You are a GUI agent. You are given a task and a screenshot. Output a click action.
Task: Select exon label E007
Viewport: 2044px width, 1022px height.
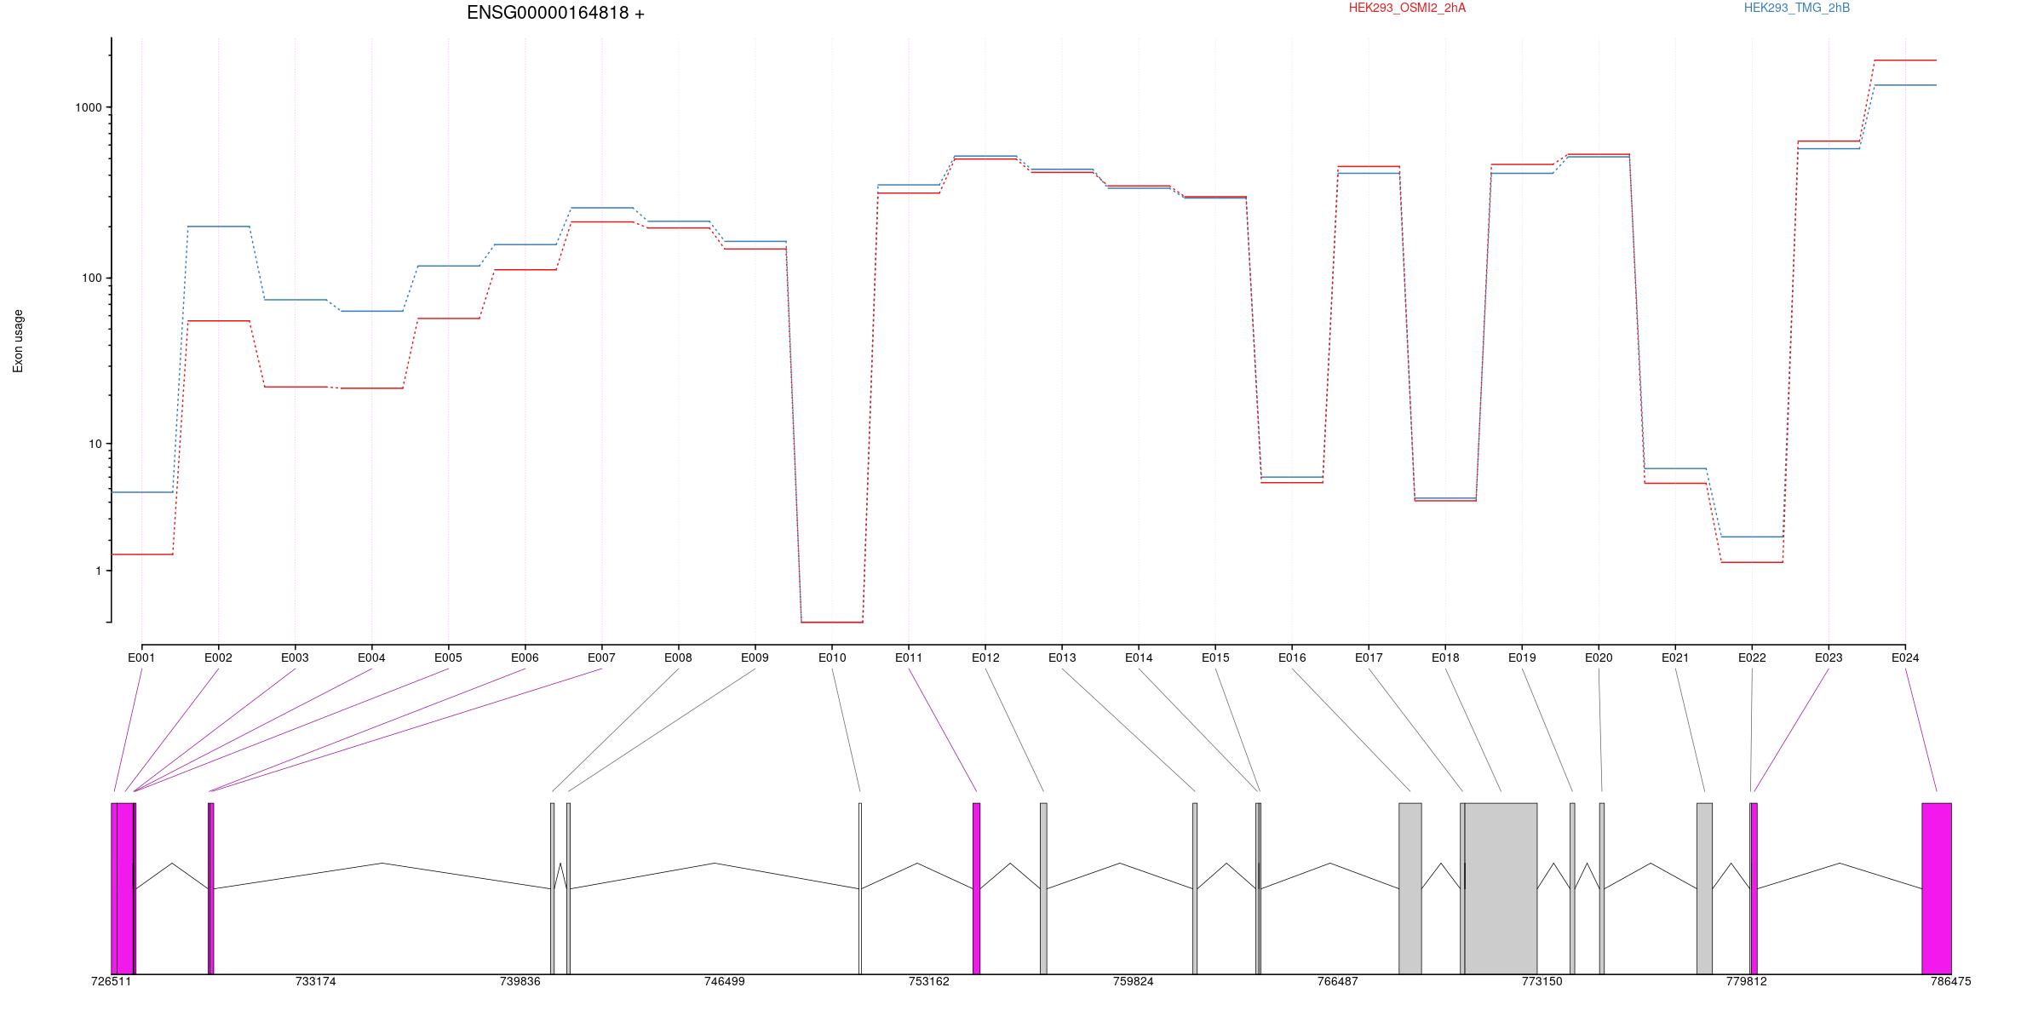[601, 657]
